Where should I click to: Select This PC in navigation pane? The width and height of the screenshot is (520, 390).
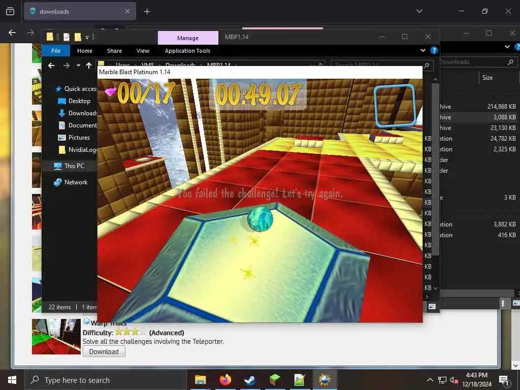69,166
